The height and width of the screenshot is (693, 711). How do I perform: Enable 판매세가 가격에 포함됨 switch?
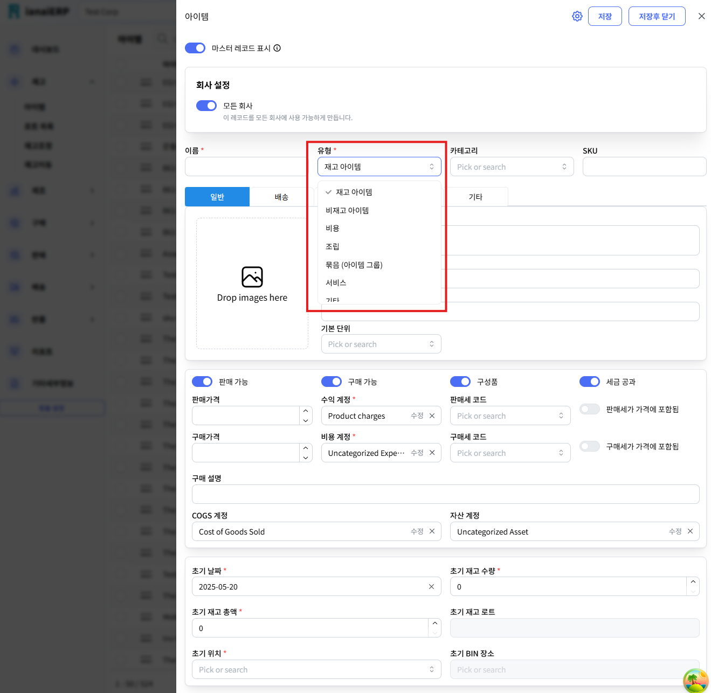pyautogui.click(x=590, y=409)
